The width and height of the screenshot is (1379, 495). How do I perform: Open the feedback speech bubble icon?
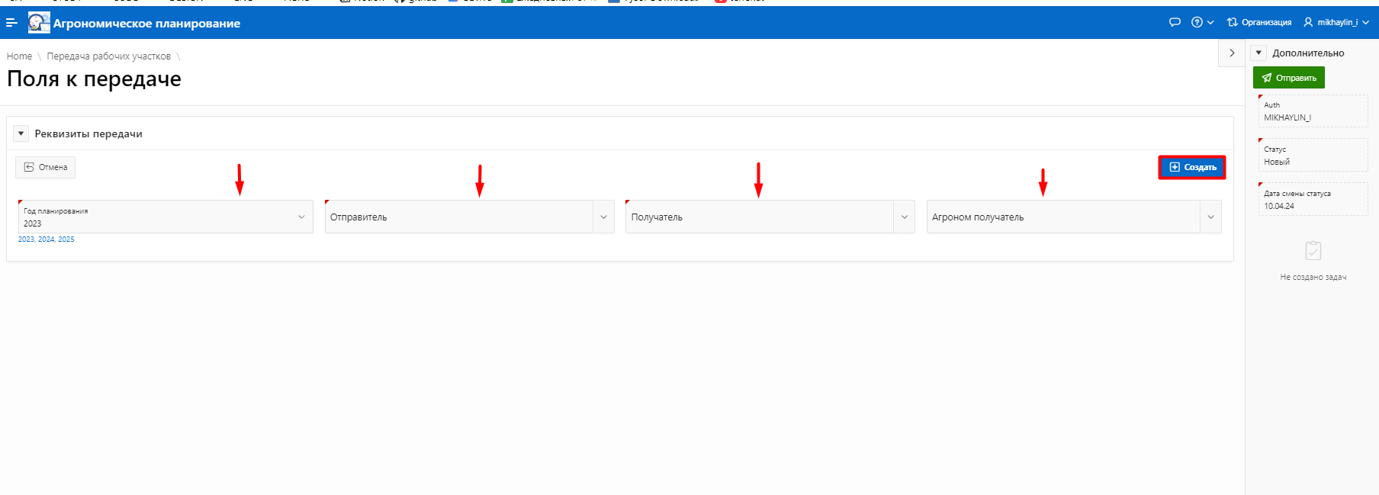point(1175,22)
